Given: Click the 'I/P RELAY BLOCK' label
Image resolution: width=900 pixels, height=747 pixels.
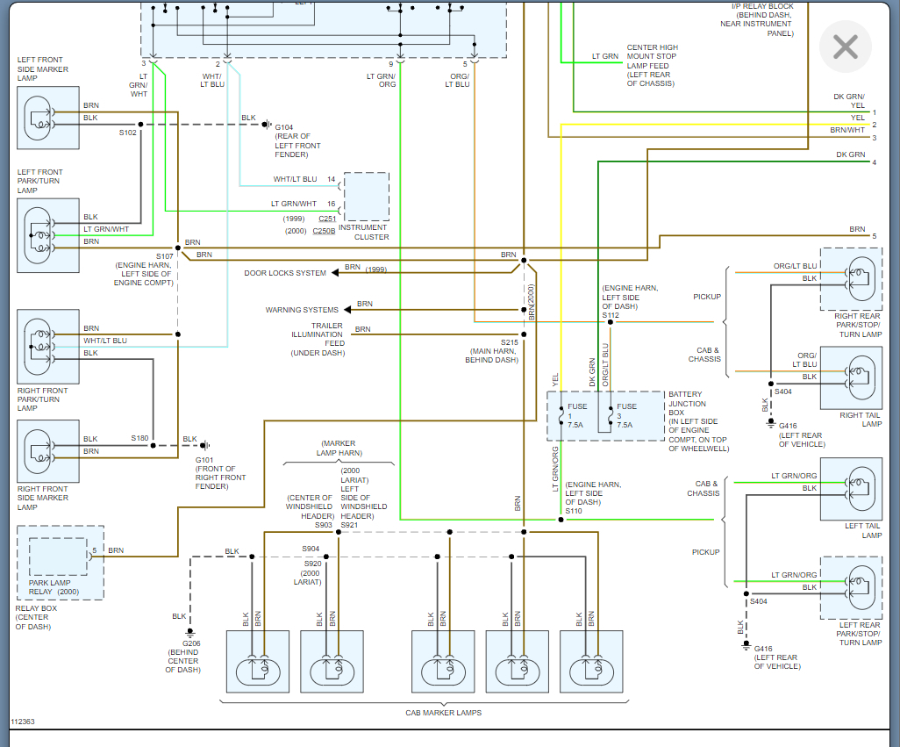Looking at the screenshot, I should tap(763, 6).
